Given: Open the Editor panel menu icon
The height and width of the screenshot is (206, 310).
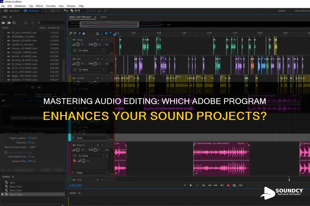Looking at the screenshot, I should click(x=95, y=17).
